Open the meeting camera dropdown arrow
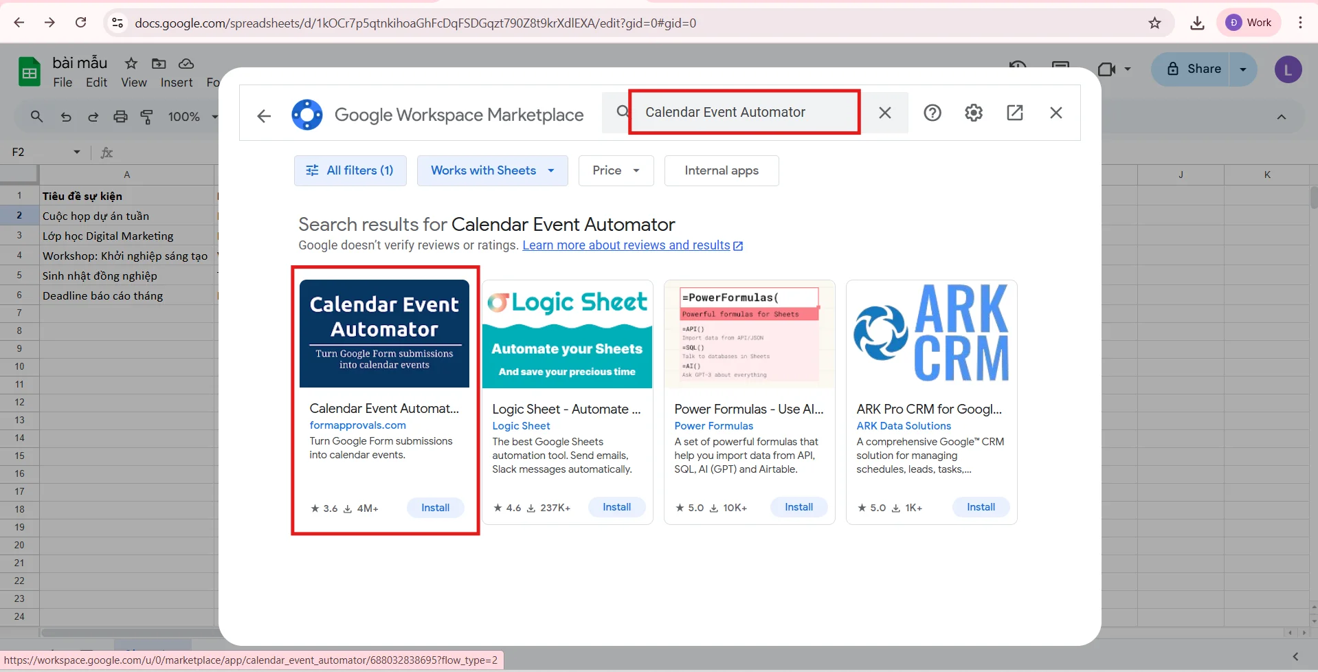The image size is (1318, 672). coord(1128,69)
